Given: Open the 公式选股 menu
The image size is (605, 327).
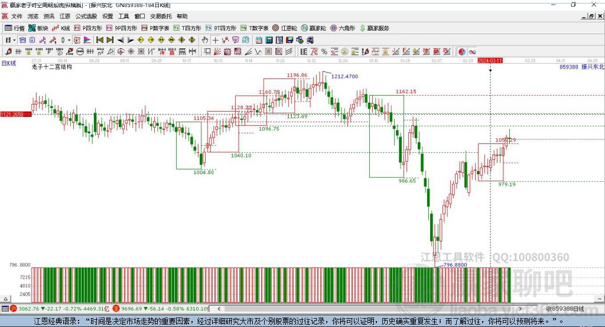Looking at the screenshot, I should pyautogui.click(x=86, y=16).
